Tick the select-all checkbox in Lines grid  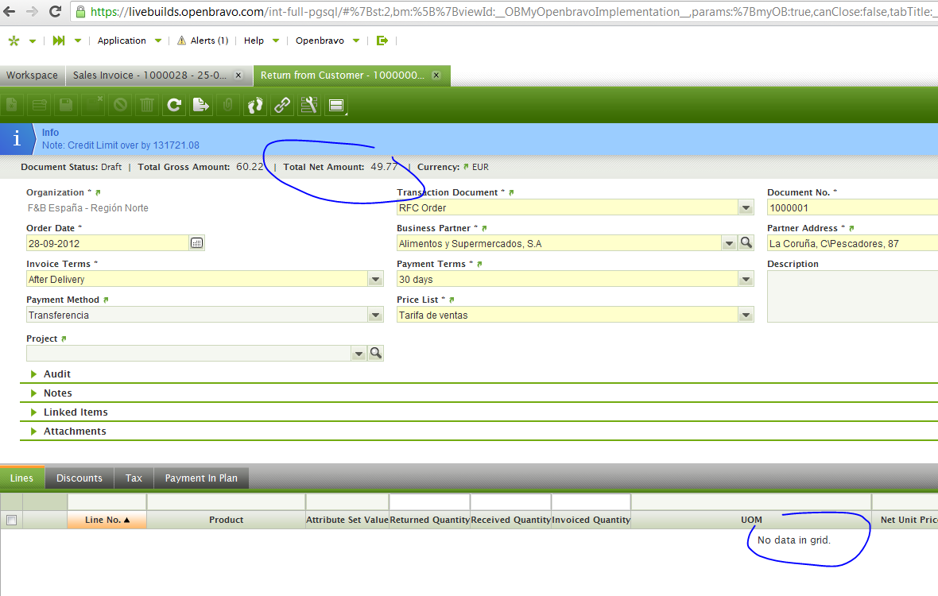11,520
